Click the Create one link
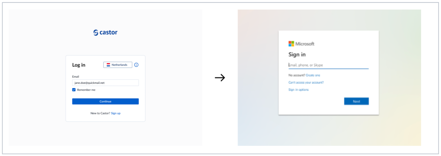This screenshot has width=441, height=156. 313,75
